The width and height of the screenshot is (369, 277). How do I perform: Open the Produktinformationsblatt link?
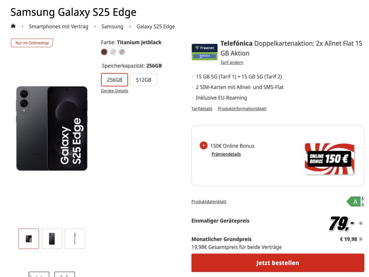click(242, 108)
